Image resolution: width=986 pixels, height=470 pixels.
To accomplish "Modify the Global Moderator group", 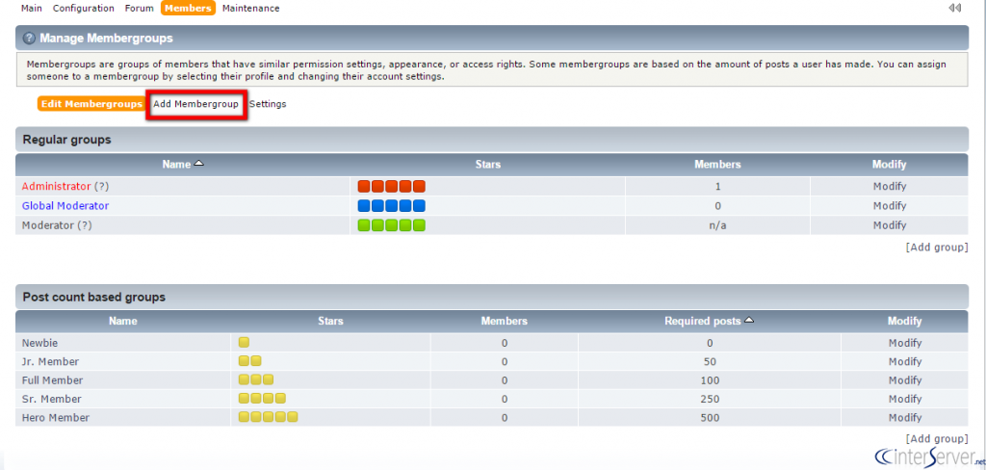I will coord(889,206).
